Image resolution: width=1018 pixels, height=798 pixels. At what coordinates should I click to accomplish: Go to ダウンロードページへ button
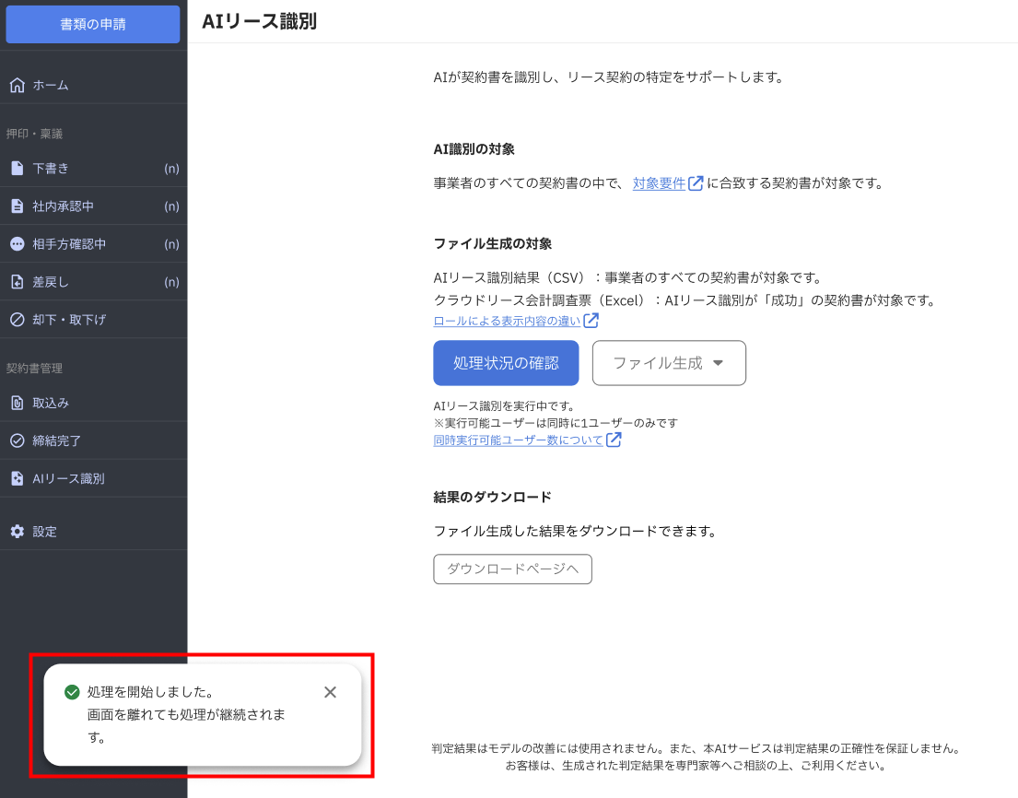pyautogui.click(x=512, y=569)
